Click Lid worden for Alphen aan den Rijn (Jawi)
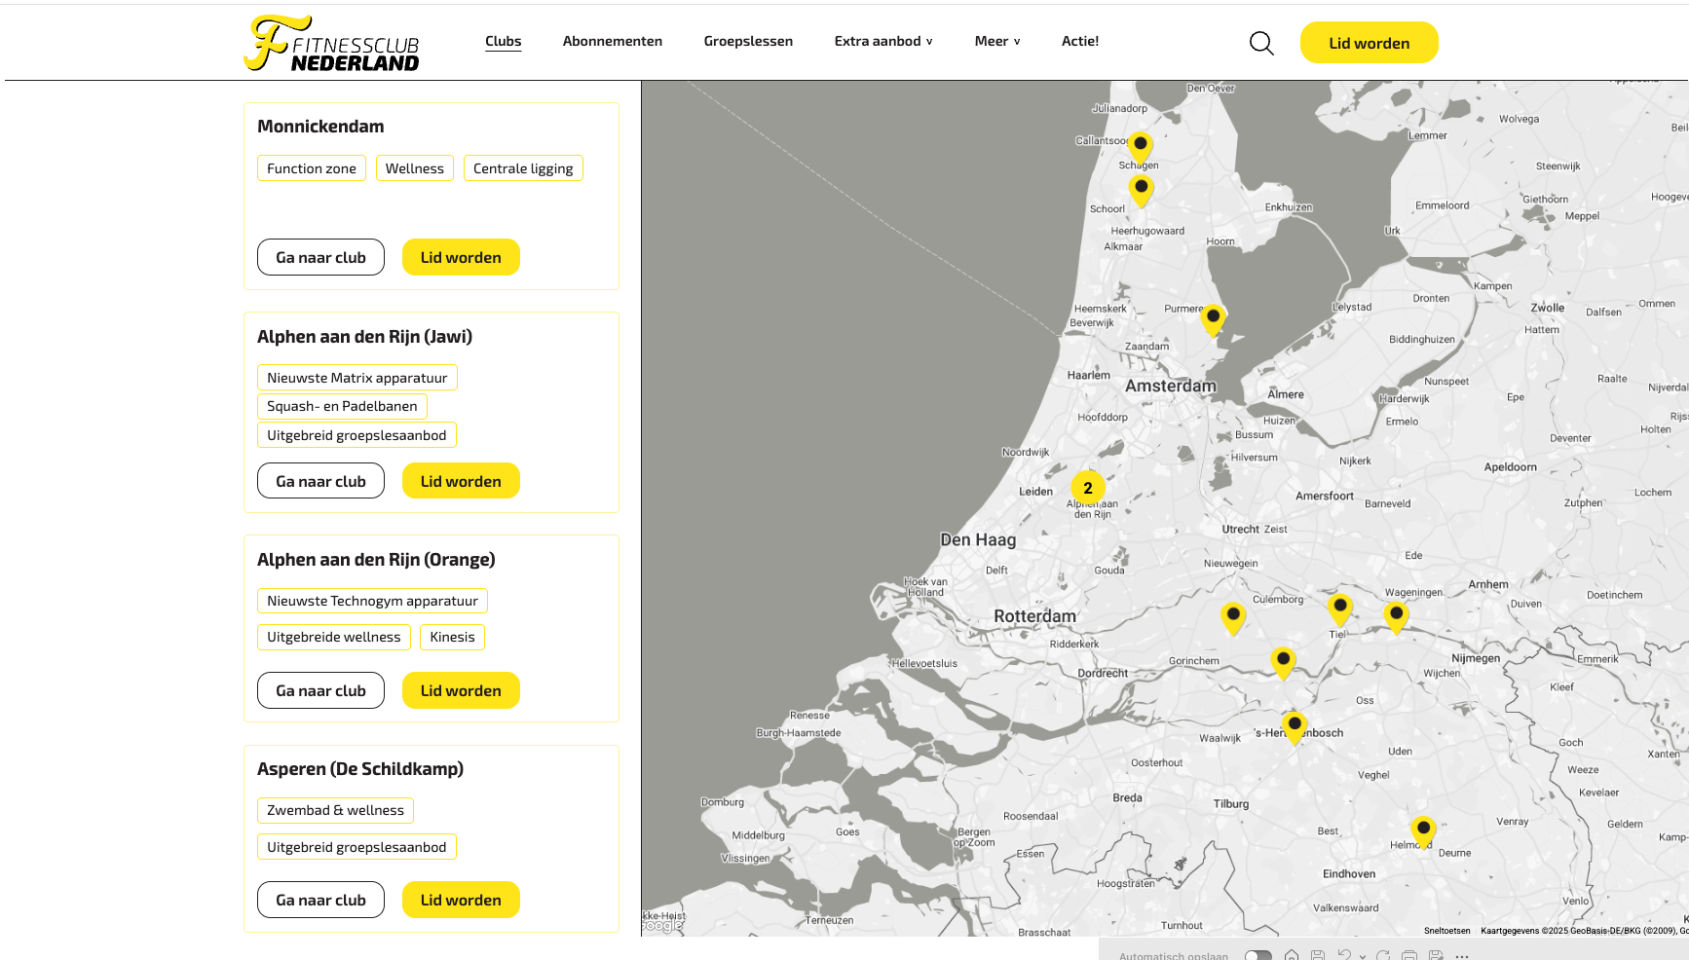 point(461,481)
